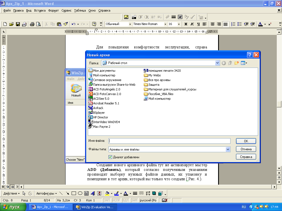Click the Open file icon in Word toolbar
282x211 pixels.
coord(11,24)
